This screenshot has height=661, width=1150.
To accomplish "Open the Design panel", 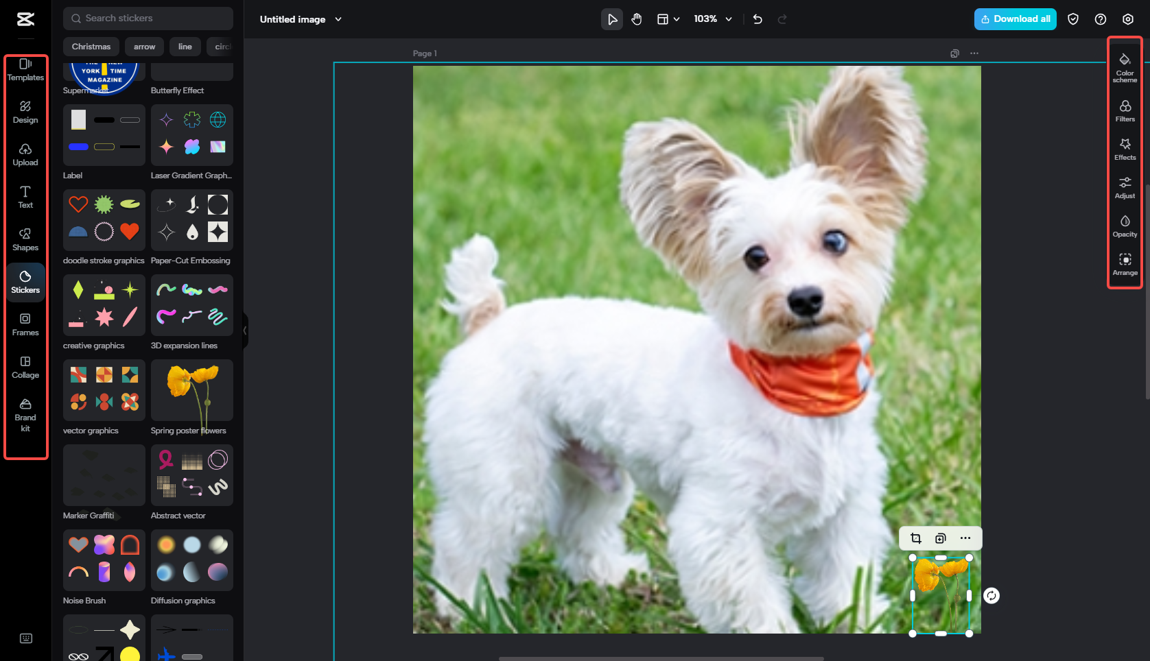I will pos(25,112).
